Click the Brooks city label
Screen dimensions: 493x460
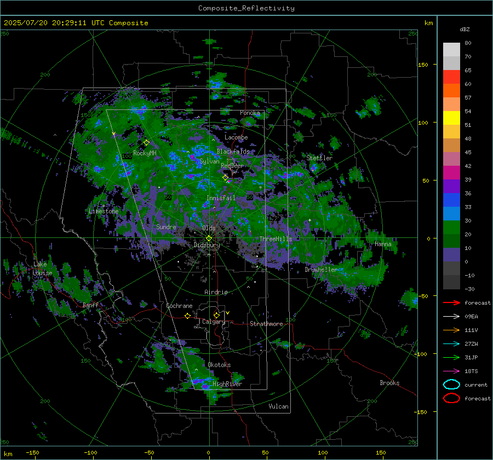click(389, 383)
